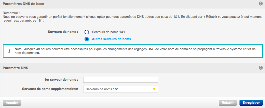Open help for the Paramètre DNS section
This screenshot has height=108, width=265.
[x=260, y=68]
